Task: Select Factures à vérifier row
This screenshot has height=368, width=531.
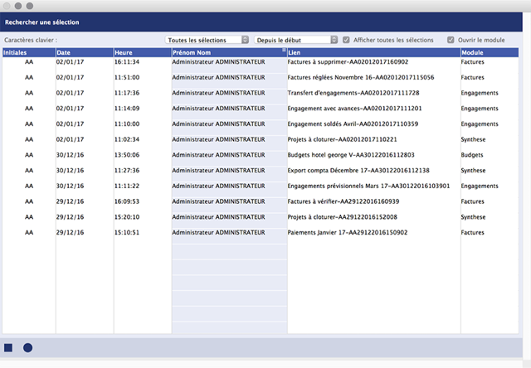Action: [x=261, y=201]
